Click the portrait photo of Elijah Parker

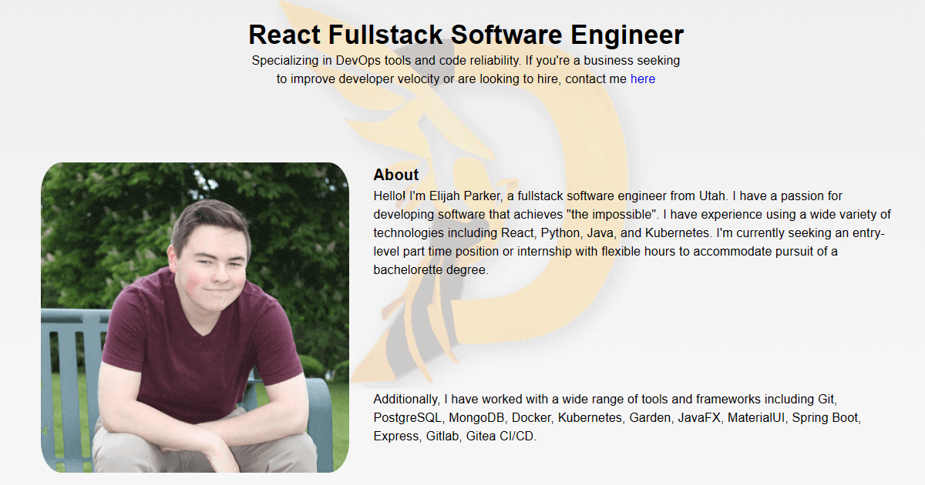(195, 317)
